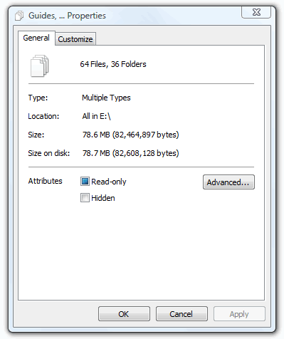Screen dimensions: 284x339
Task: Confirm with the OK button
Action: [124, 314]
